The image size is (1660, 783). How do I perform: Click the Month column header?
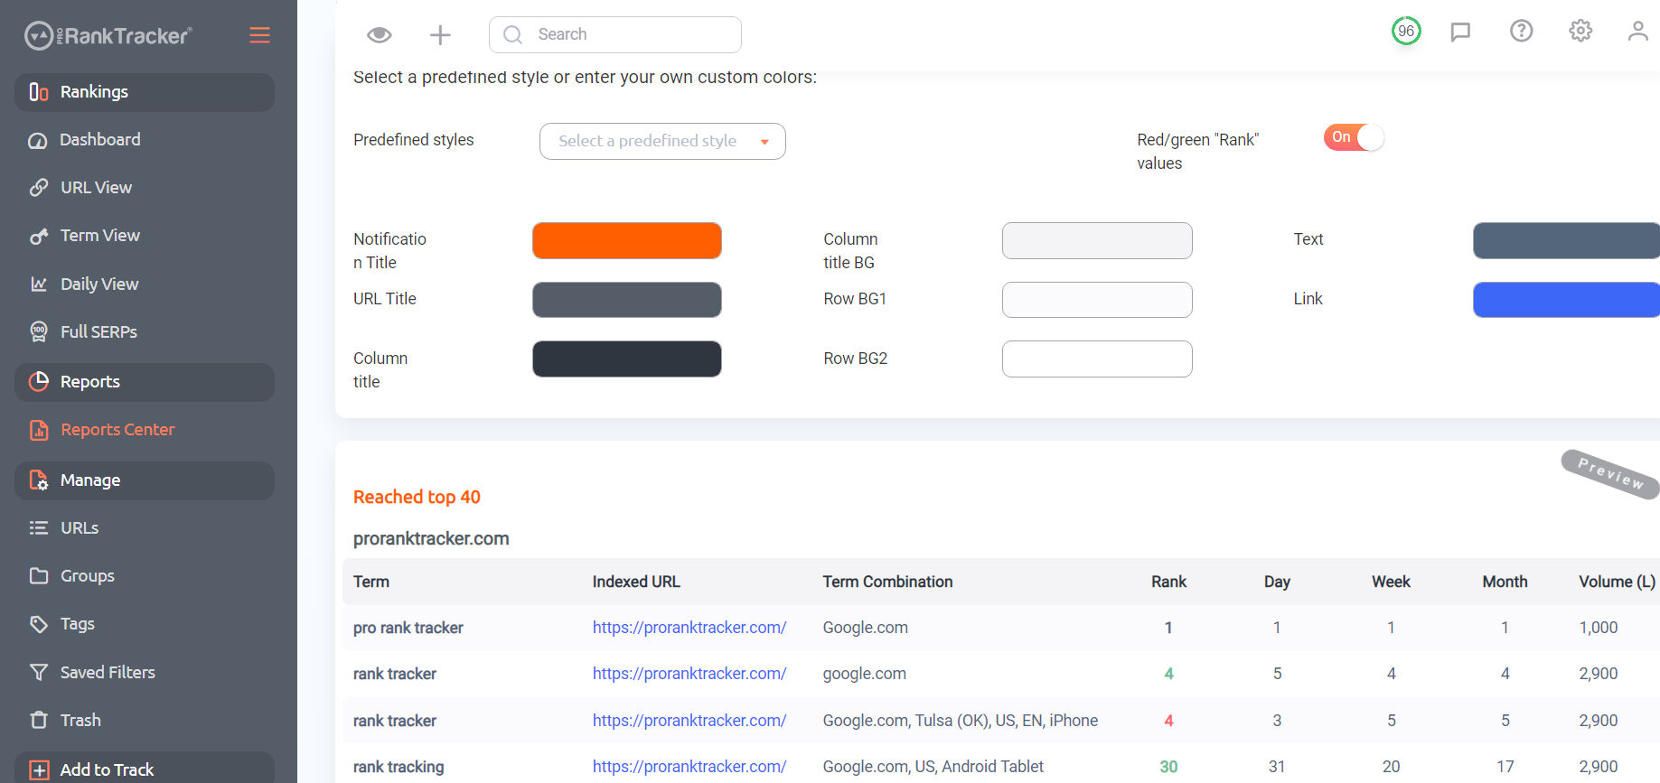point(1505,582)
